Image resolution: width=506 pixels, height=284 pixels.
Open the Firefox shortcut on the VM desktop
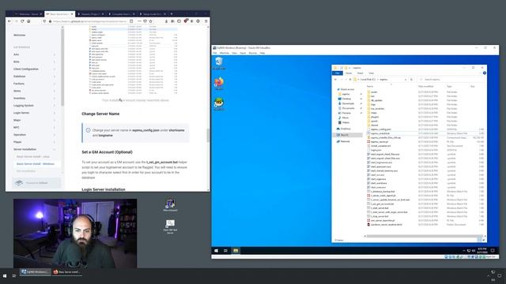click(x=219, y=83)
